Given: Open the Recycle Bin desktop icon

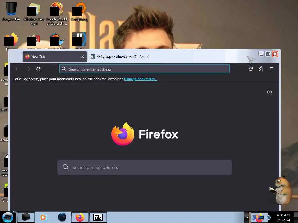Looking at the screenshot, I should (x=11, y=11).
